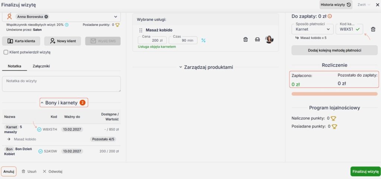Remove the Karnet payment method with trash icon
Viewport: 381px width, 179px height.
[373, 29]
